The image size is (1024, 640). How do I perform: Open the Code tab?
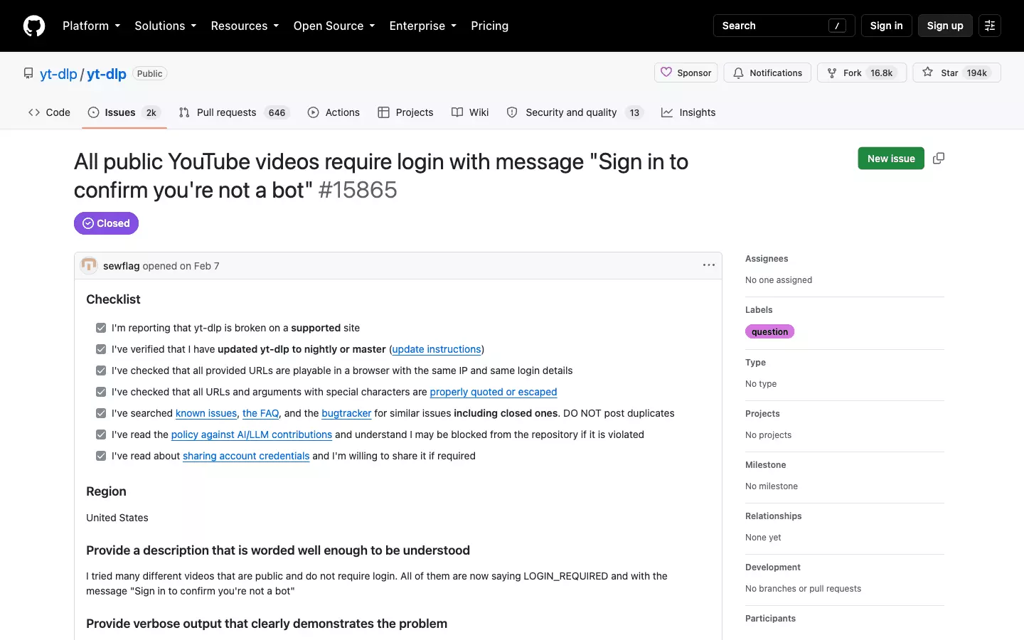(x=49, y=112)
